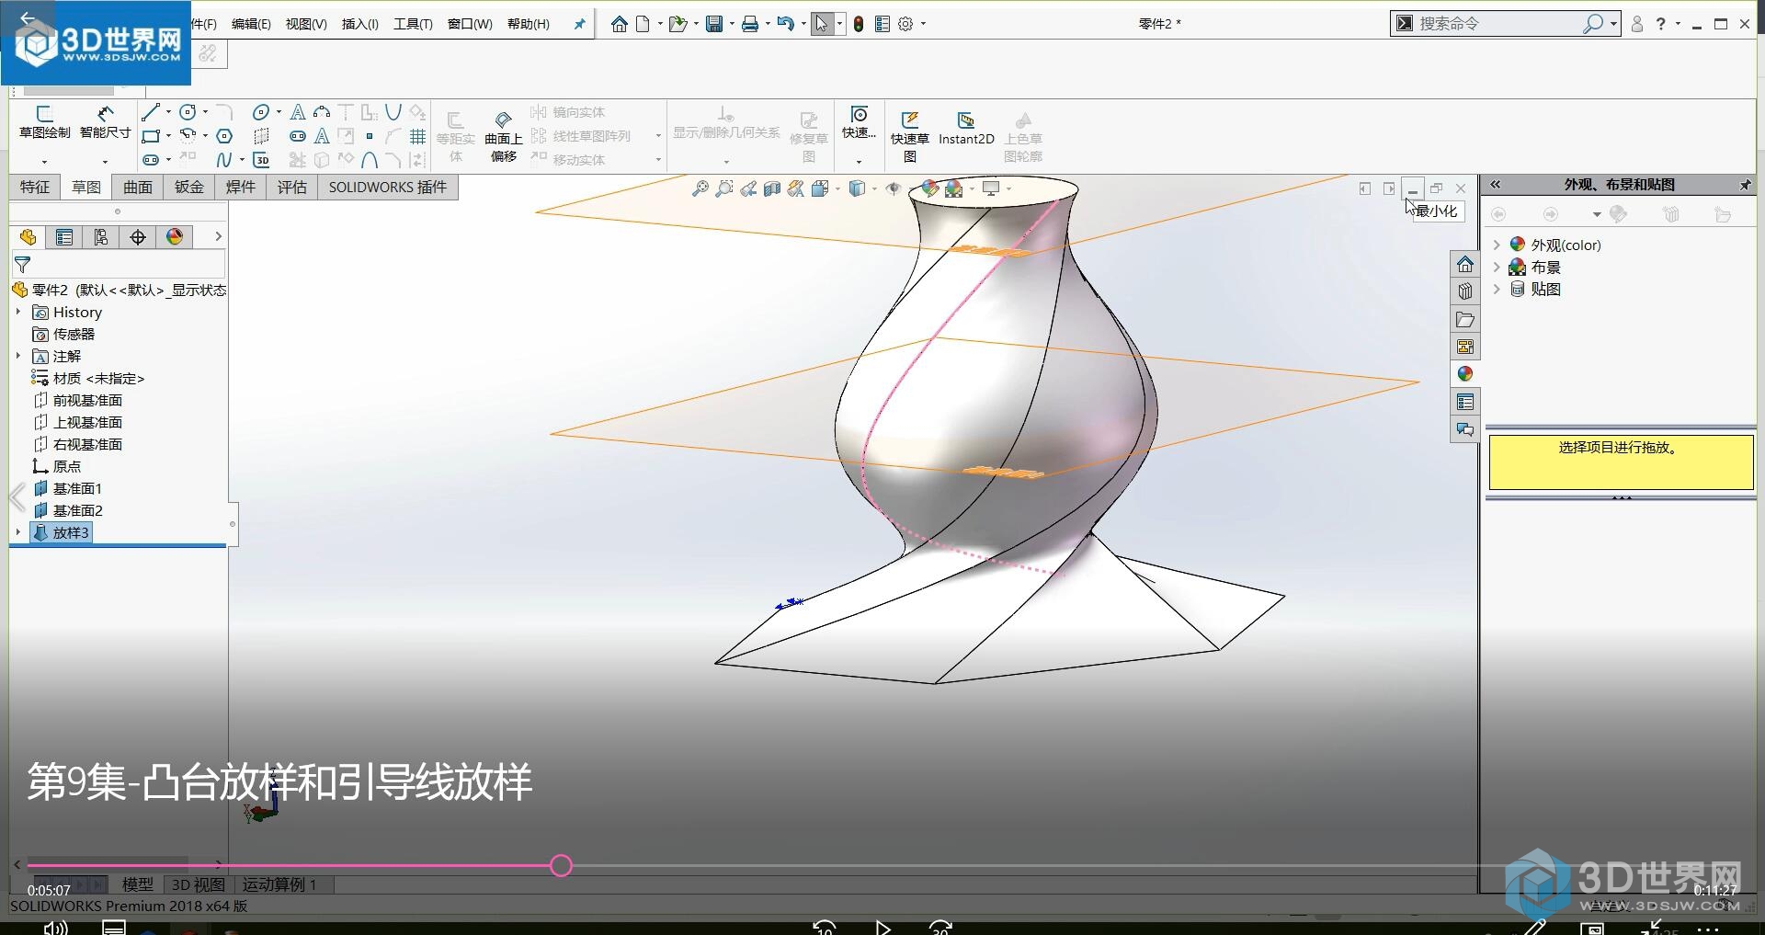Open the display style dropdown arrow
Image resolution: width=1765 pixels, height=935 pixels.
tap(874, 188)
